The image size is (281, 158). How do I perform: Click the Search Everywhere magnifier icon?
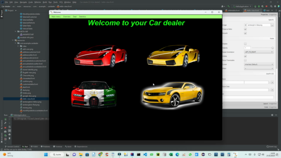point(271,6)
